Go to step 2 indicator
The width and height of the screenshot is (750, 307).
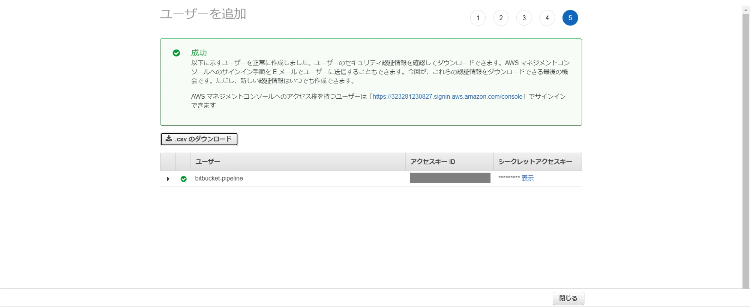[x=501, y=18]
